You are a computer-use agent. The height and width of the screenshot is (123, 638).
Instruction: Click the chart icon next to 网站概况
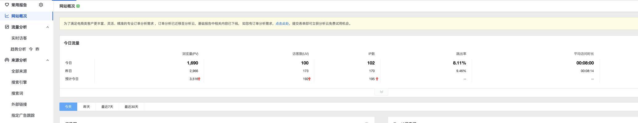click(x=7, y=16)
